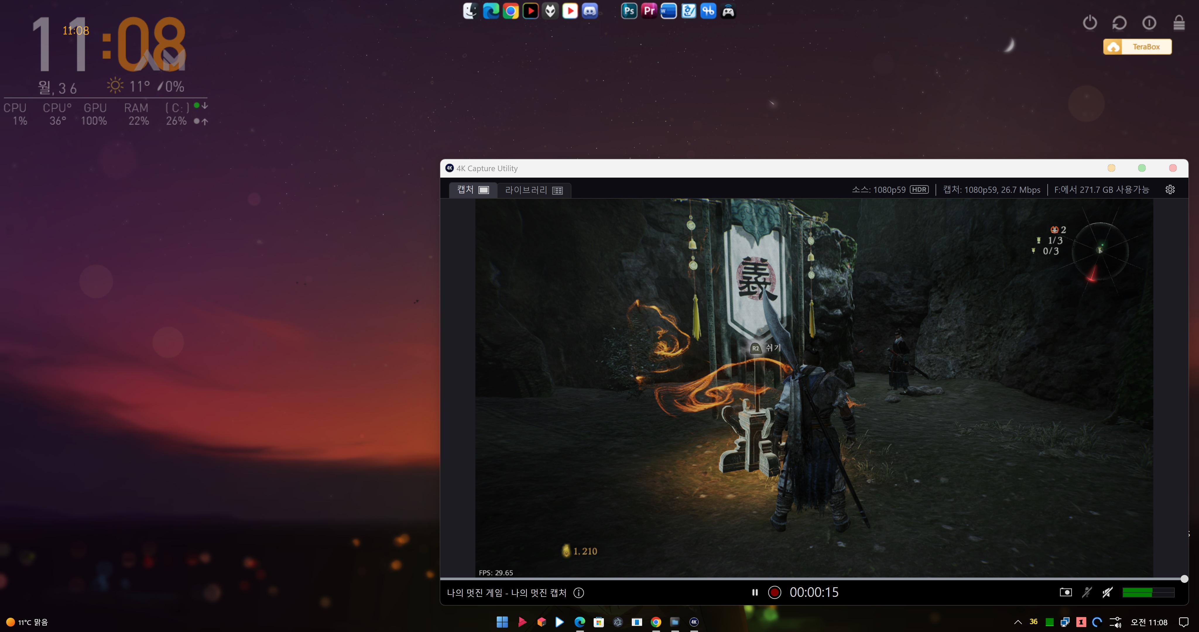Switch to the 캡처 tab

coord(472,190)
